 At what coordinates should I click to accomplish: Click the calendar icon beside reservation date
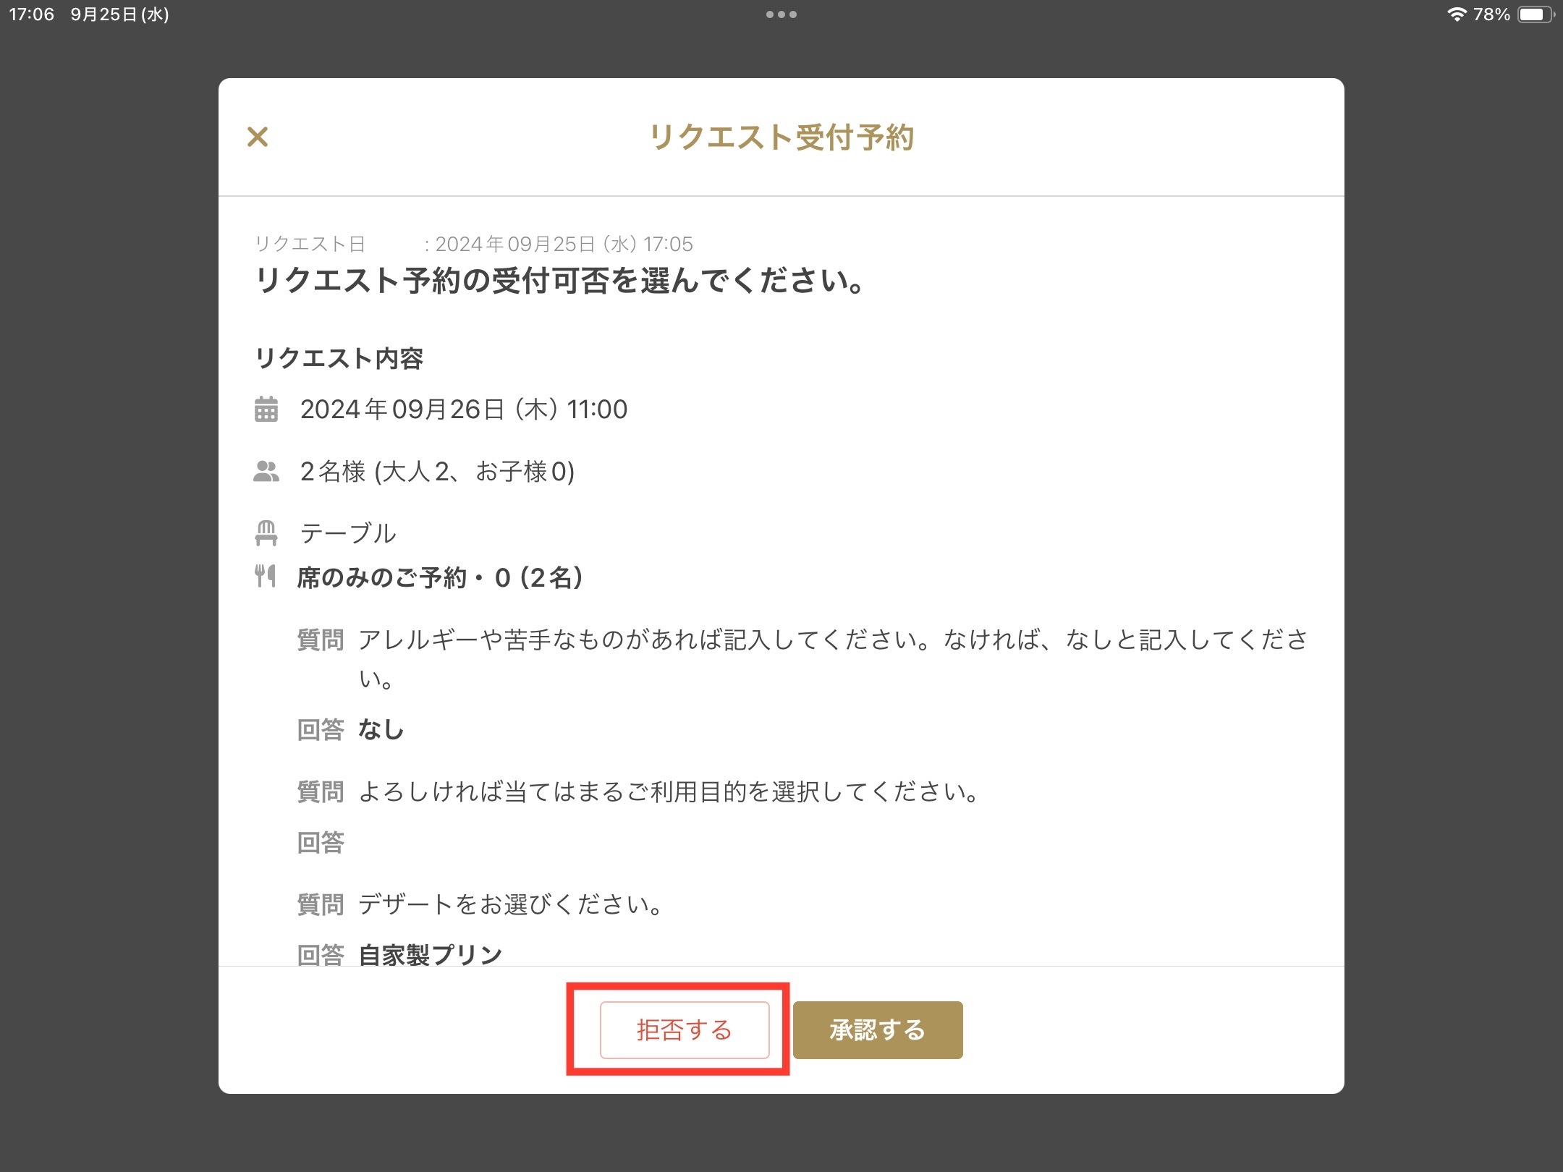266,409
